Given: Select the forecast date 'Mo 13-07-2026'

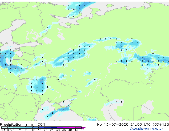Looking at the screenshot, I should (112, 125).
